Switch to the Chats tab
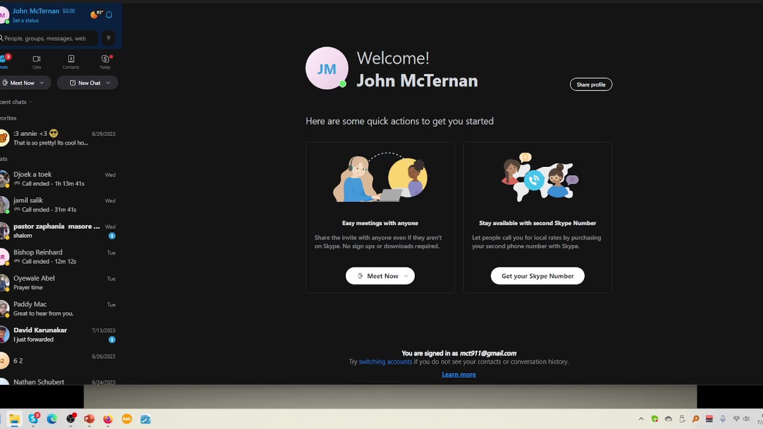Viewport: 763px width, 429px height. (4, 61)
